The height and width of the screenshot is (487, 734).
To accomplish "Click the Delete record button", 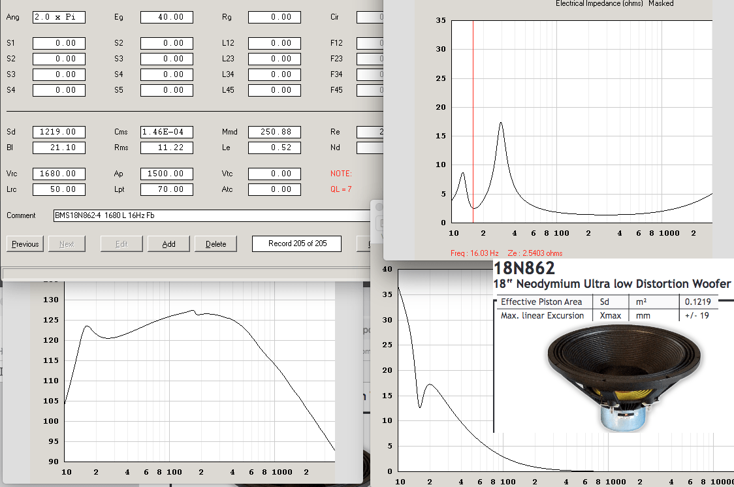I will point(215,243).
